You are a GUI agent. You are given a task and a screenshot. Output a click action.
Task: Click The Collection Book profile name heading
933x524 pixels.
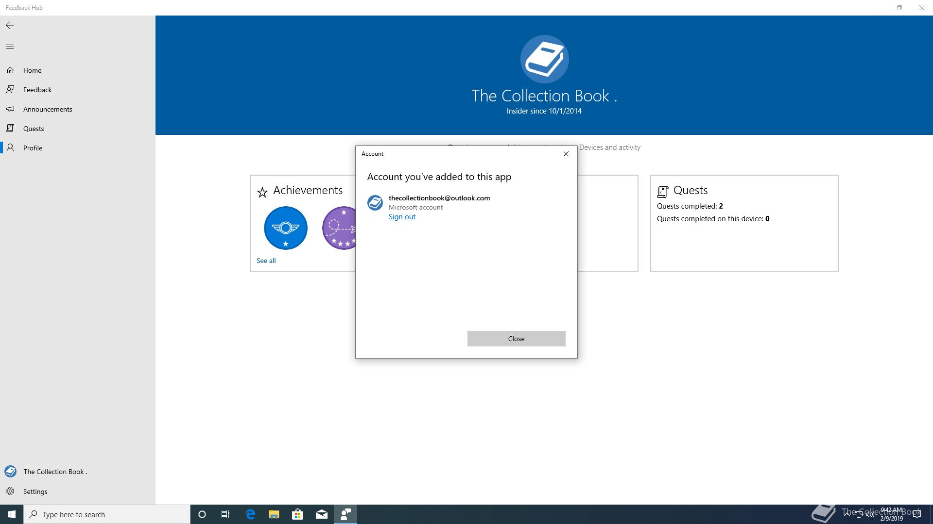point(544,96)
